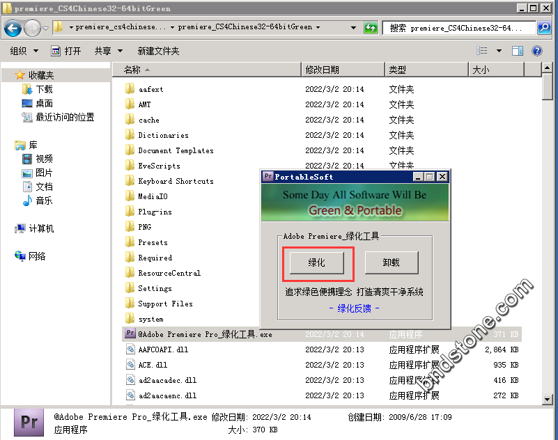Click the refresh button beside address bar
558x440 pixels.
pyautogui.click(x=371, y=28)
